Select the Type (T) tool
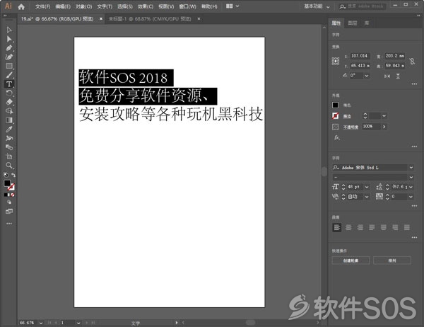The height and width of the screenshot is (327, 424). pos(9,84)
